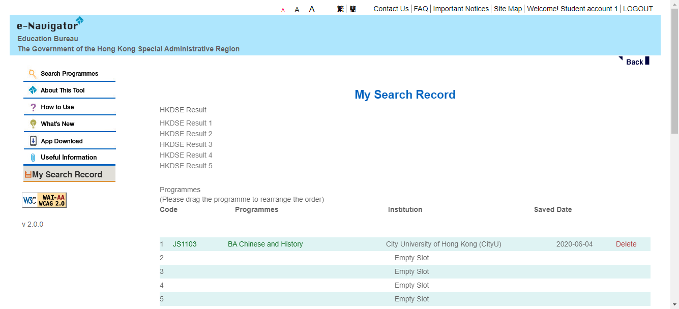Click the blue icon beside About This Tool

point(33,90)
